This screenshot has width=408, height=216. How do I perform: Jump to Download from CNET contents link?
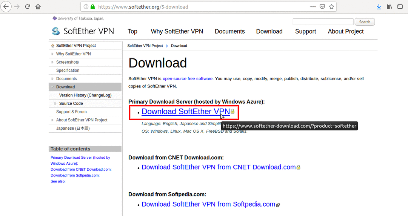pos(81,170)
